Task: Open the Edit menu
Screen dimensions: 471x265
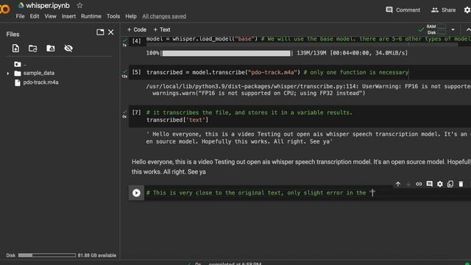Action: [35, 16]
